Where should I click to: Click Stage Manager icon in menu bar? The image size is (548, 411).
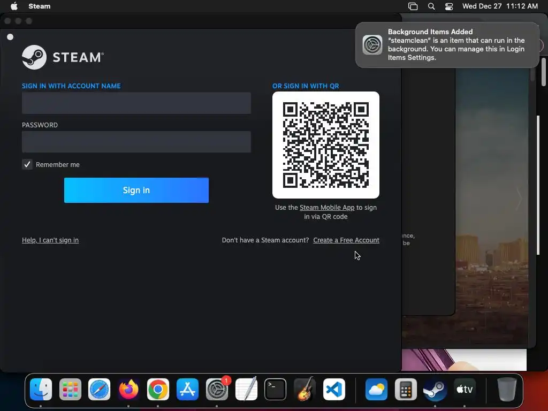point(413,6)
